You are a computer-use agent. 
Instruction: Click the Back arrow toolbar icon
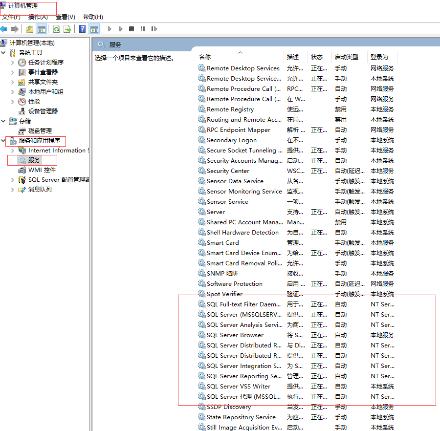[x=4, y=29]
